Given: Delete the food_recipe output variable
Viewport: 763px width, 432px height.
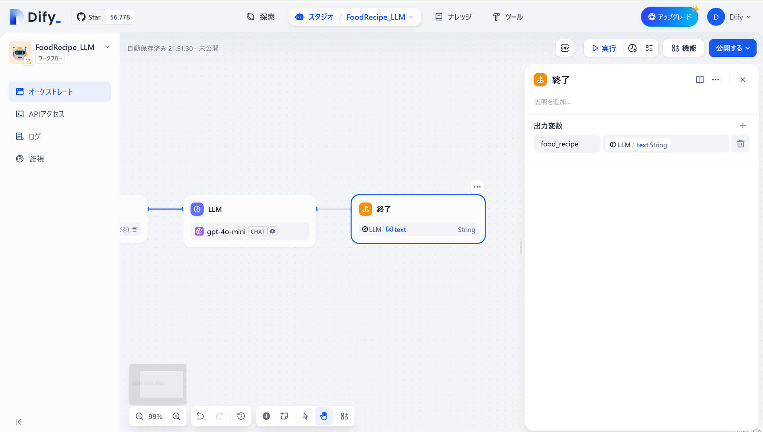Looking at the screenshot, I should (740, 144).
